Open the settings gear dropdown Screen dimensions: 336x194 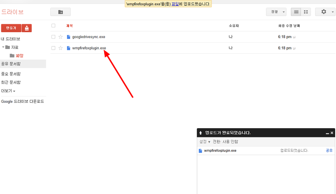pyautogui.click(x=324, y=12)
